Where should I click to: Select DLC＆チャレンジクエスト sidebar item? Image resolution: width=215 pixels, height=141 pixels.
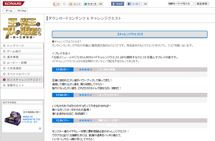(22, 80)
